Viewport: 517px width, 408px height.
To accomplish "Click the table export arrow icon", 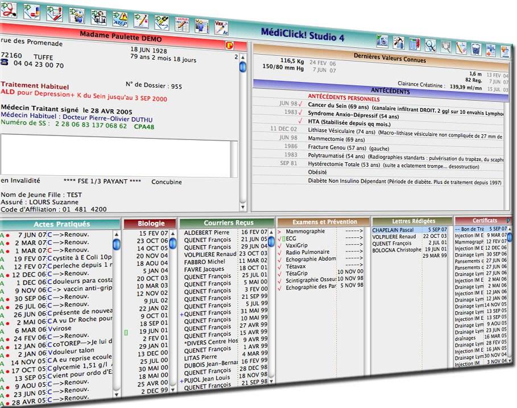I will 491,51.
